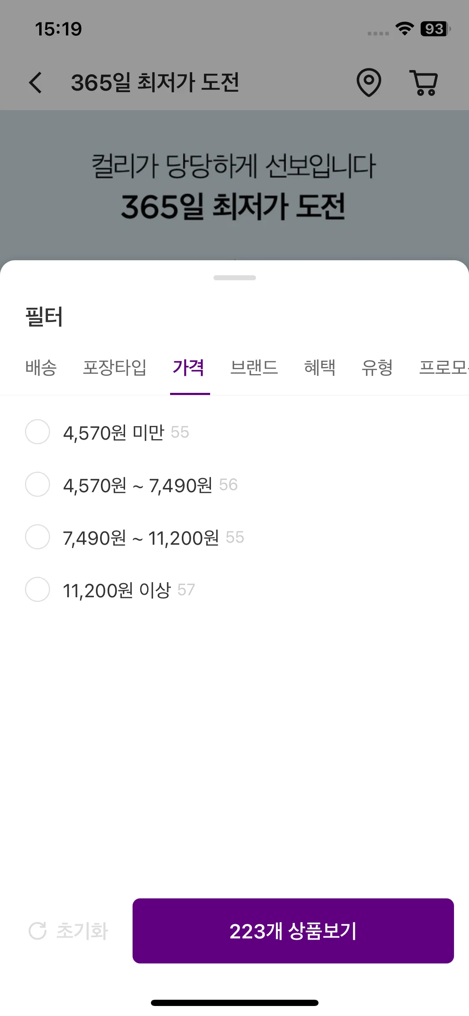Open the 혜택 filter tab

tap(320, 368)
